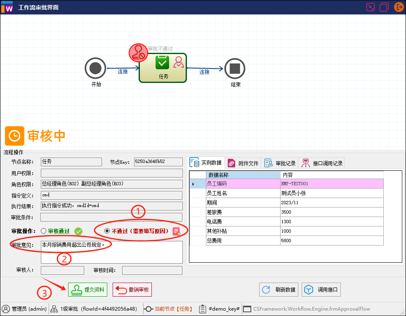Viewport: 406px width, 316px height.
Task: Click the 连接 label before end node
Action: click(x=204, y=72)
